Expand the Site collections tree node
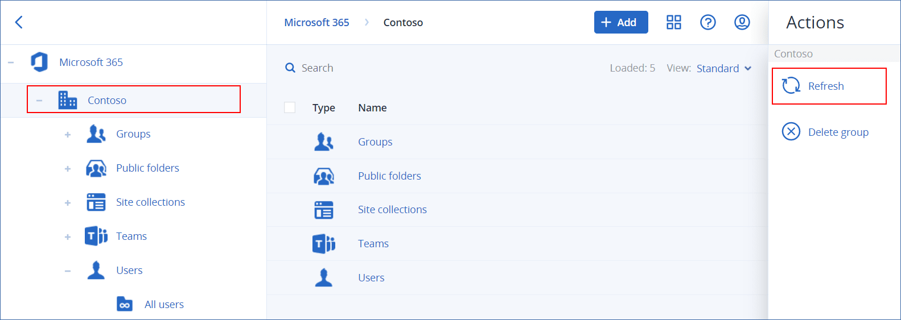 [x=68, y=203]
